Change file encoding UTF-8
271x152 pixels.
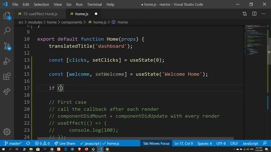point(221,144)
